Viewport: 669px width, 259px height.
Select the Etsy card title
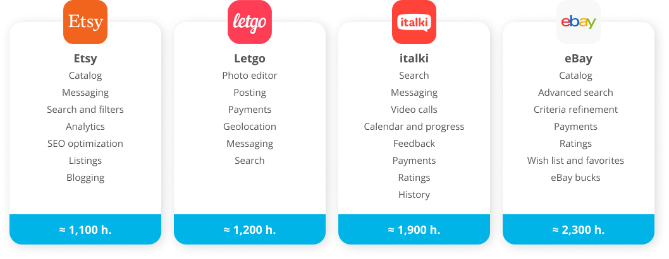(85, 59)
